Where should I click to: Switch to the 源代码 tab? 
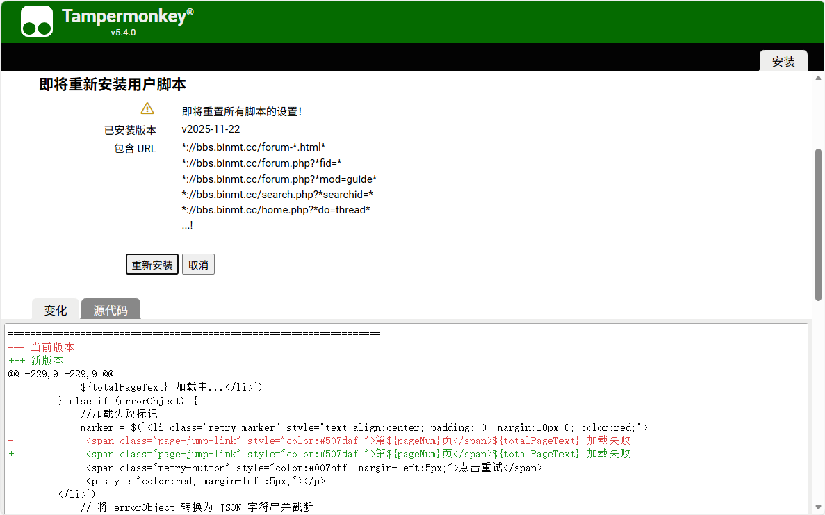[x=111, y=310]
